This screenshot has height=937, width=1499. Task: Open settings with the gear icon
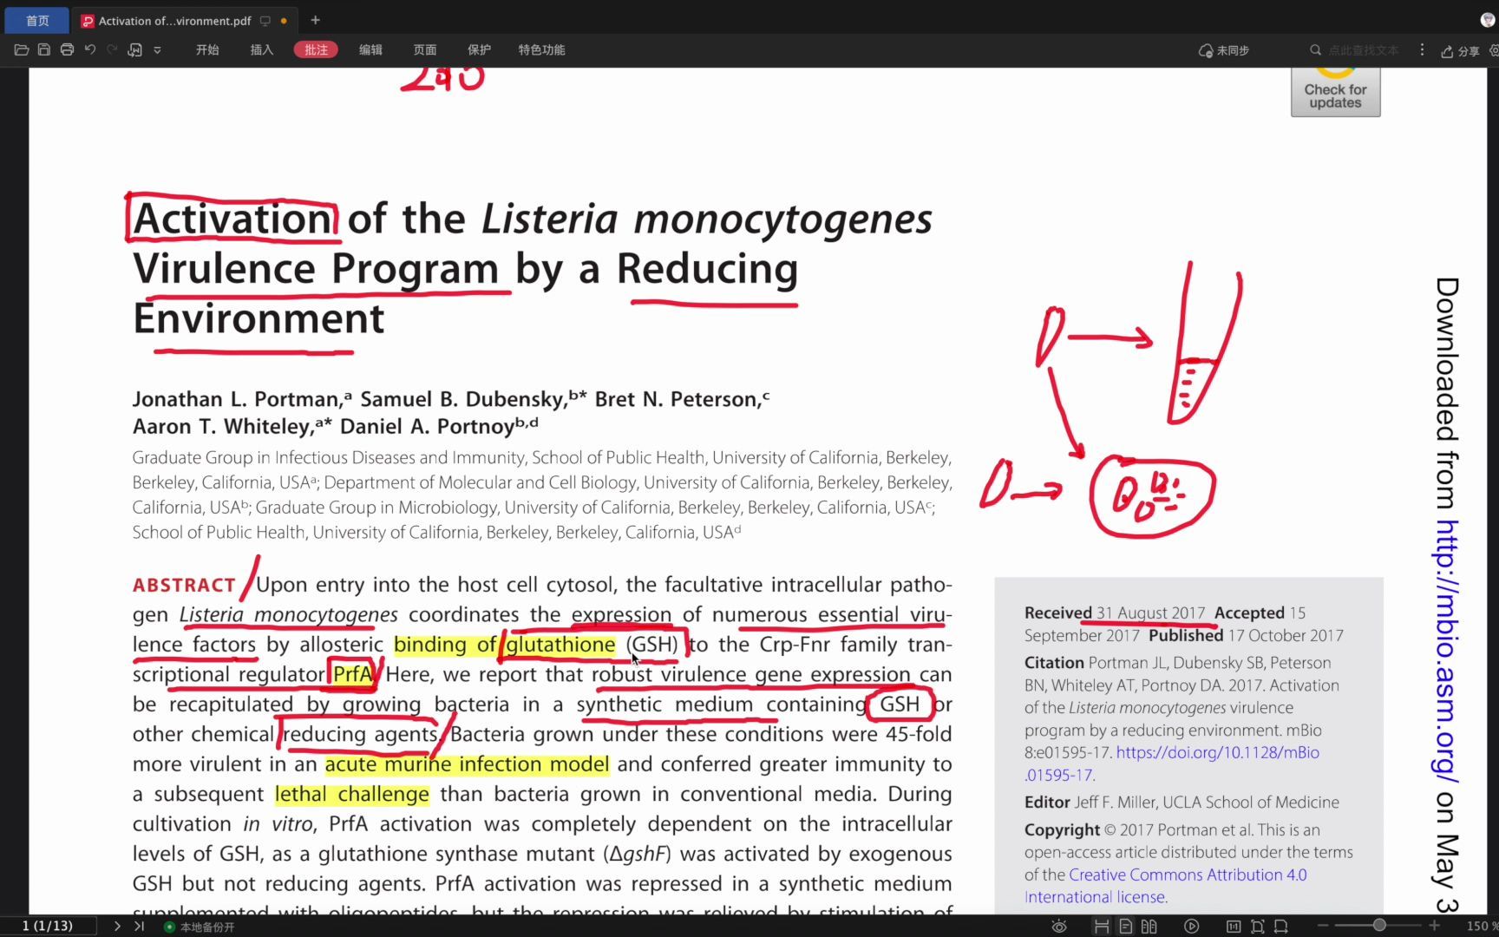(x=1494, y=51)
